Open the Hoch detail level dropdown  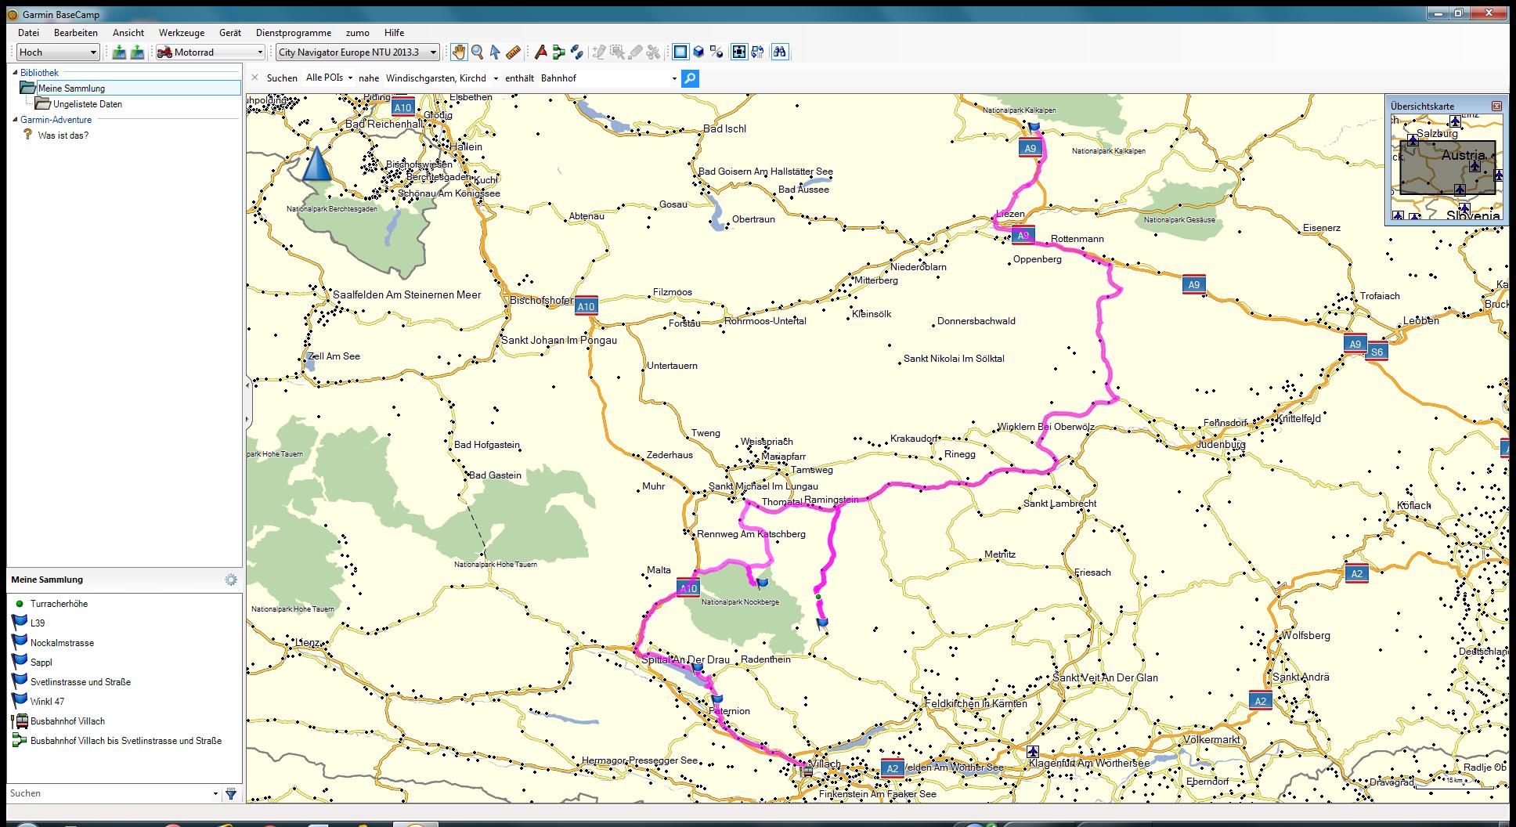coord(59,52)
